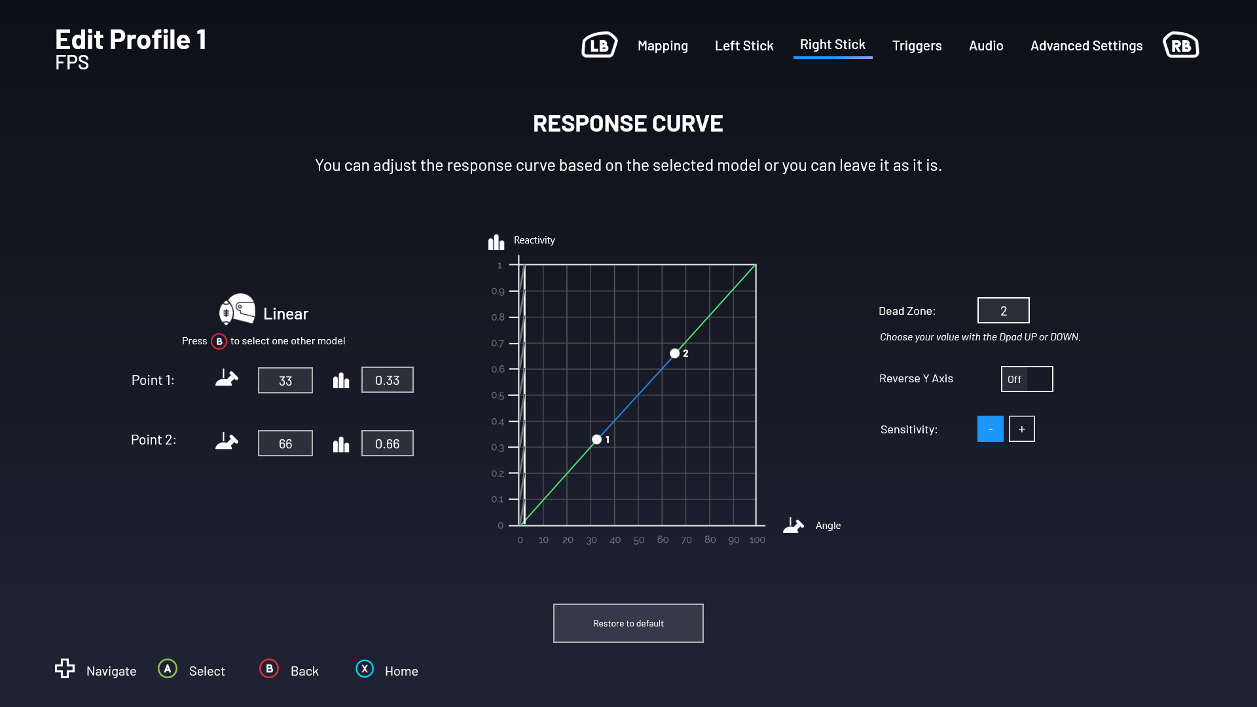Click Point 1 joystick angle icon
This screenshot has width=1257, height=707.
227,378
